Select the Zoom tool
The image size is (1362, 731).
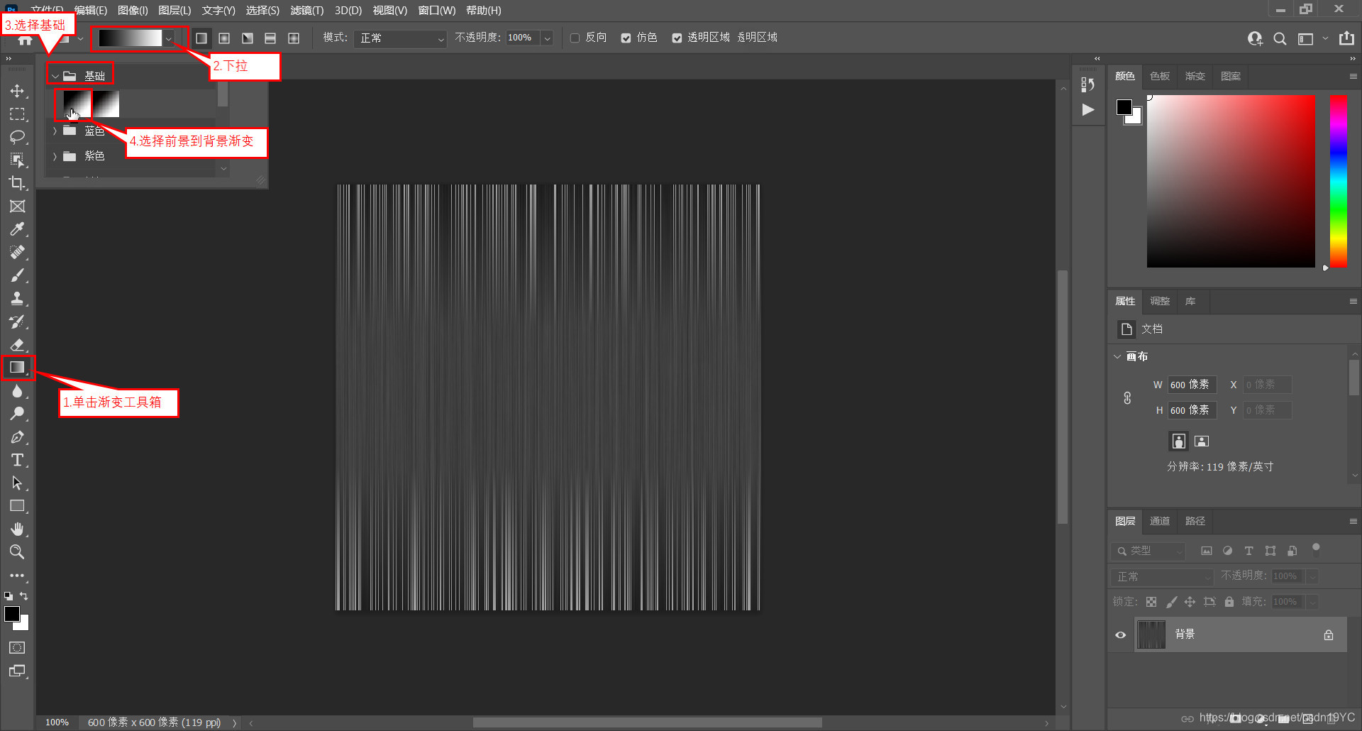coord(17,551)
